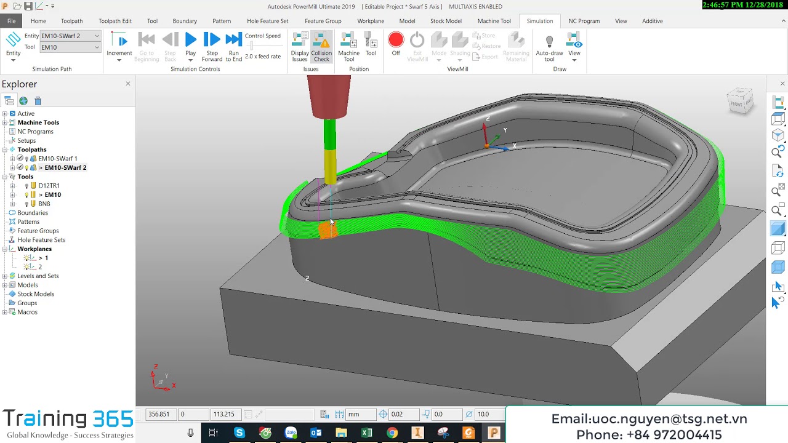Toggle lightbulb for tool BN8
This screenshot has width=788, height=443.
26,204
